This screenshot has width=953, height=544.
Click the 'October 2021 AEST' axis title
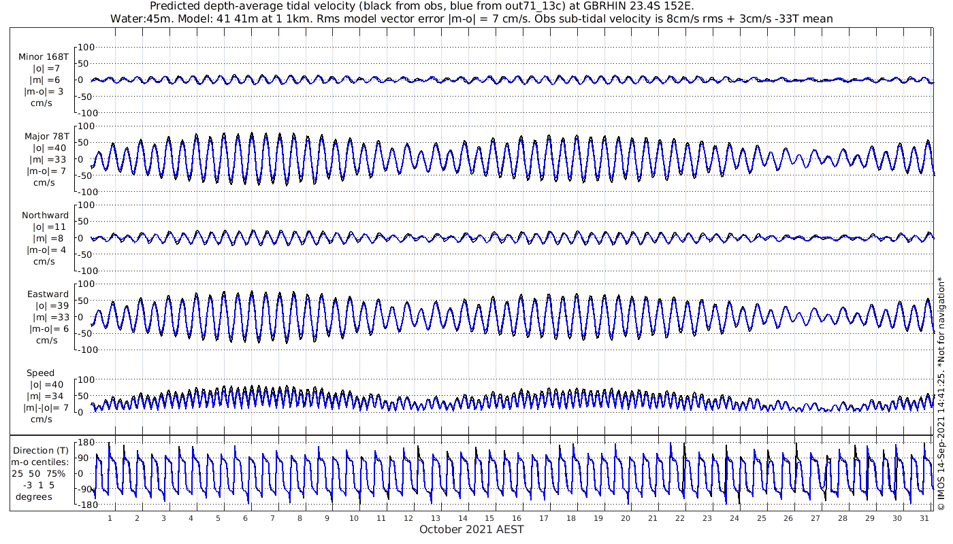click(472, 529)
